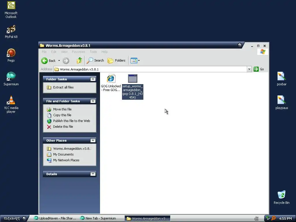Click Move this file link
The height and width of the screenshot is (222, 296).
(62, 109)
